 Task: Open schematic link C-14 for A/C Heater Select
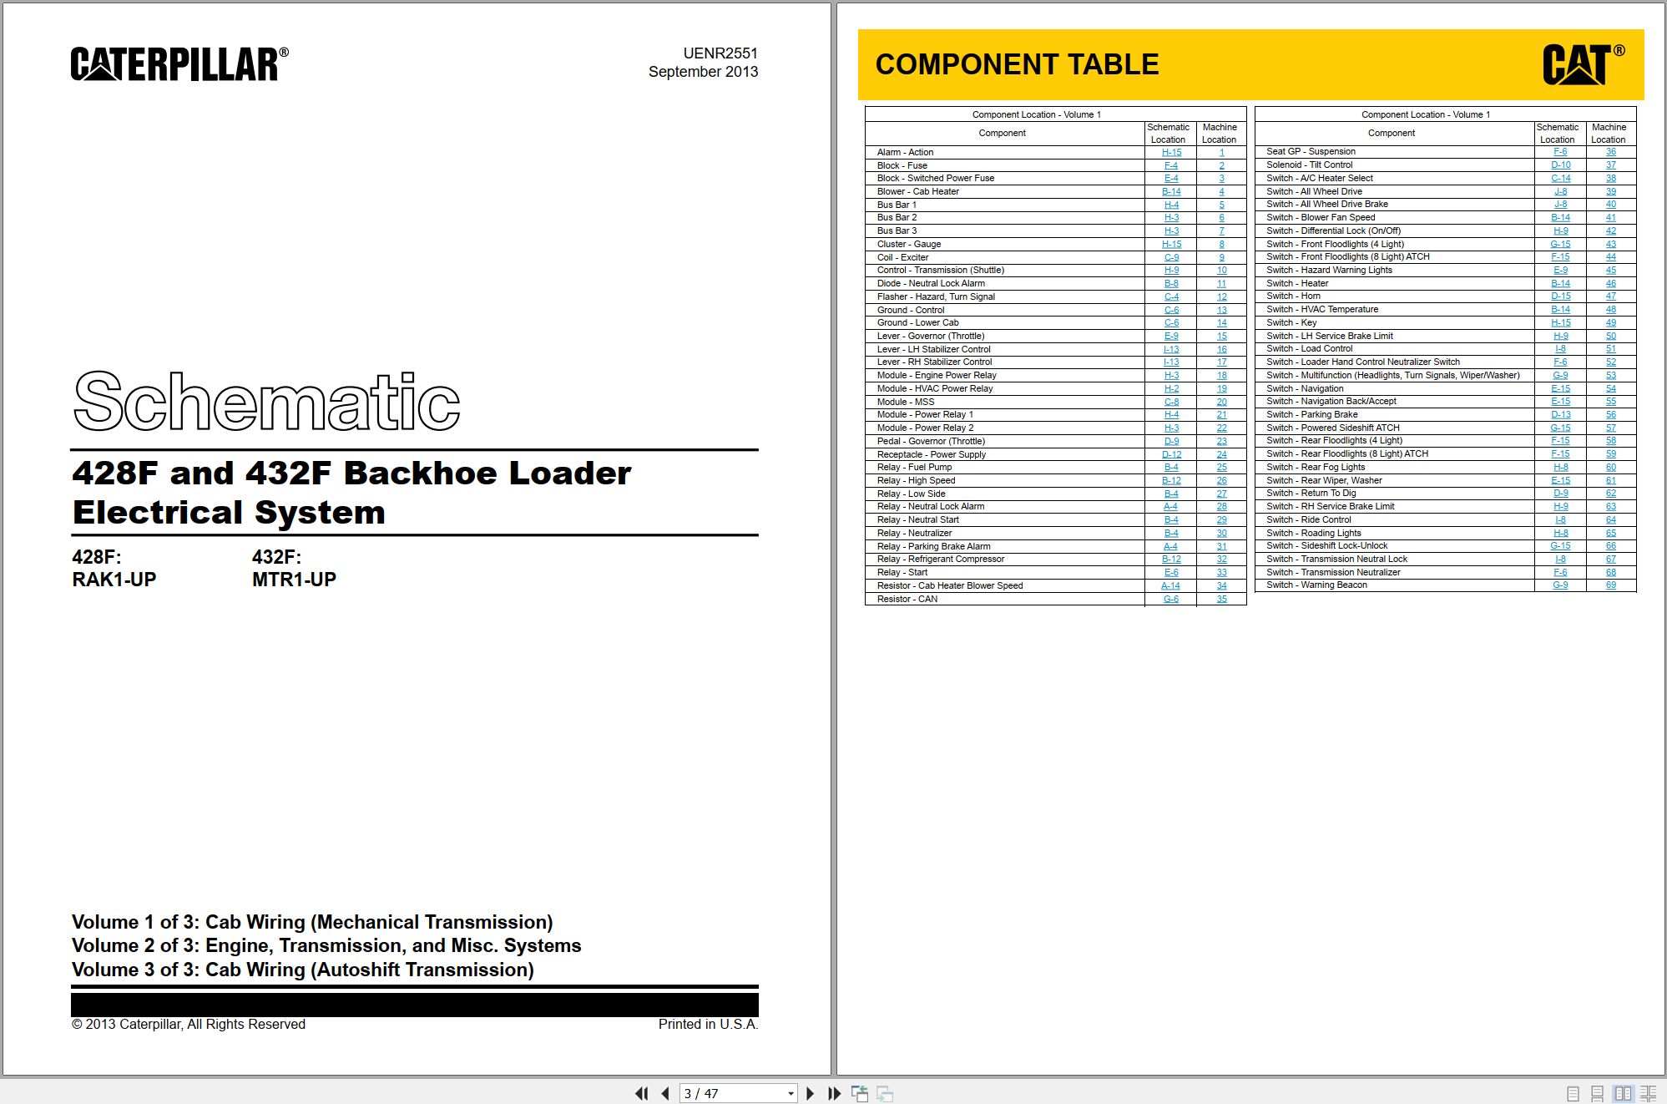pos(1560,178)
